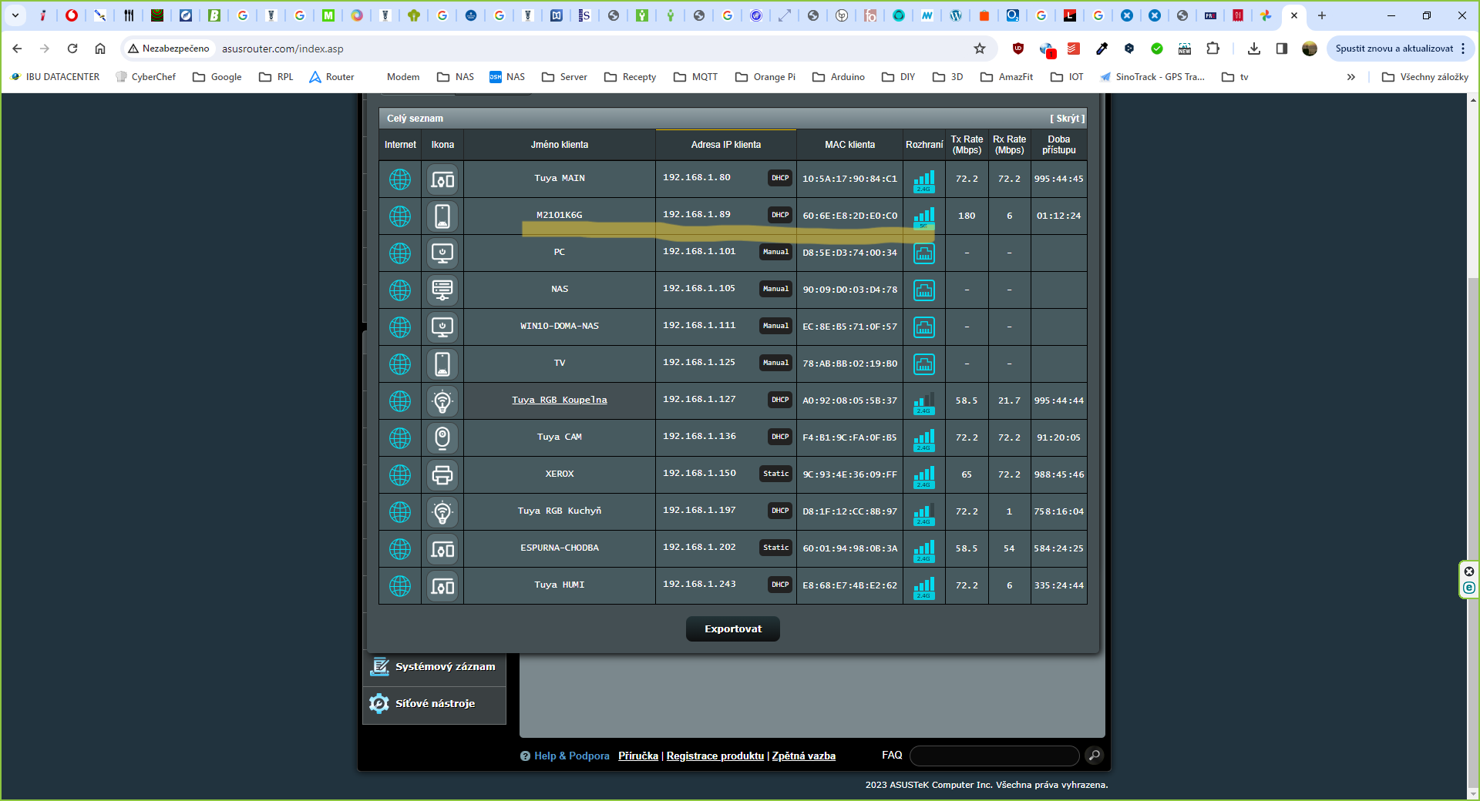Click the bulb icon for Tuya RGB Koupelna
The image size is (1480, 801).
pos(442,400)
